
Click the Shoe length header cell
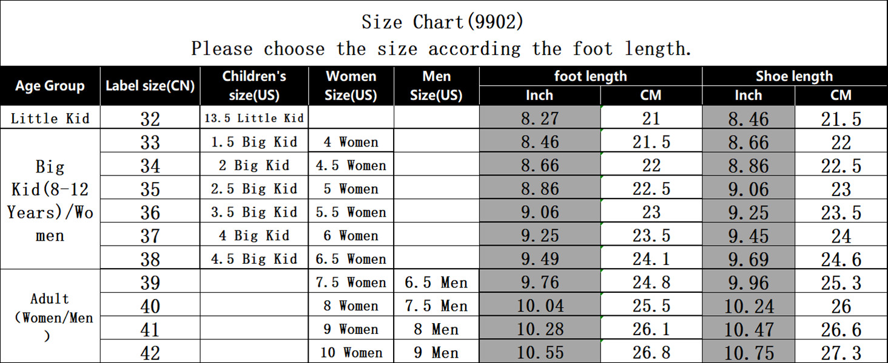coord(795,76)
